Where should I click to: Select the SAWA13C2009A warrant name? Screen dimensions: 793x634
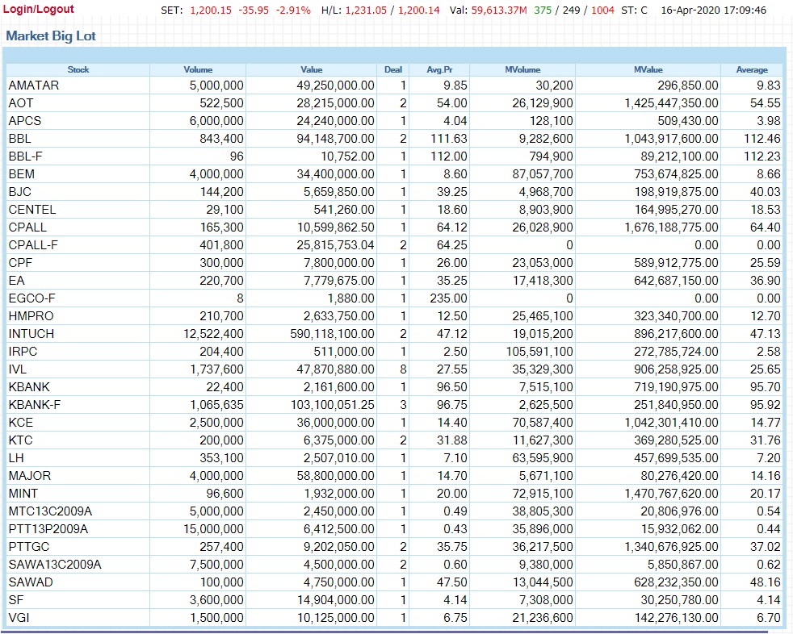click(x=55, y=565)
